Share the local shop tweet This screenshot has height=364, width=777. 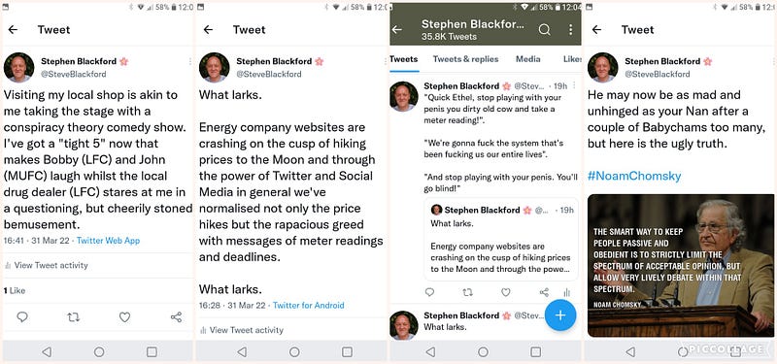[x=176, y=317]
